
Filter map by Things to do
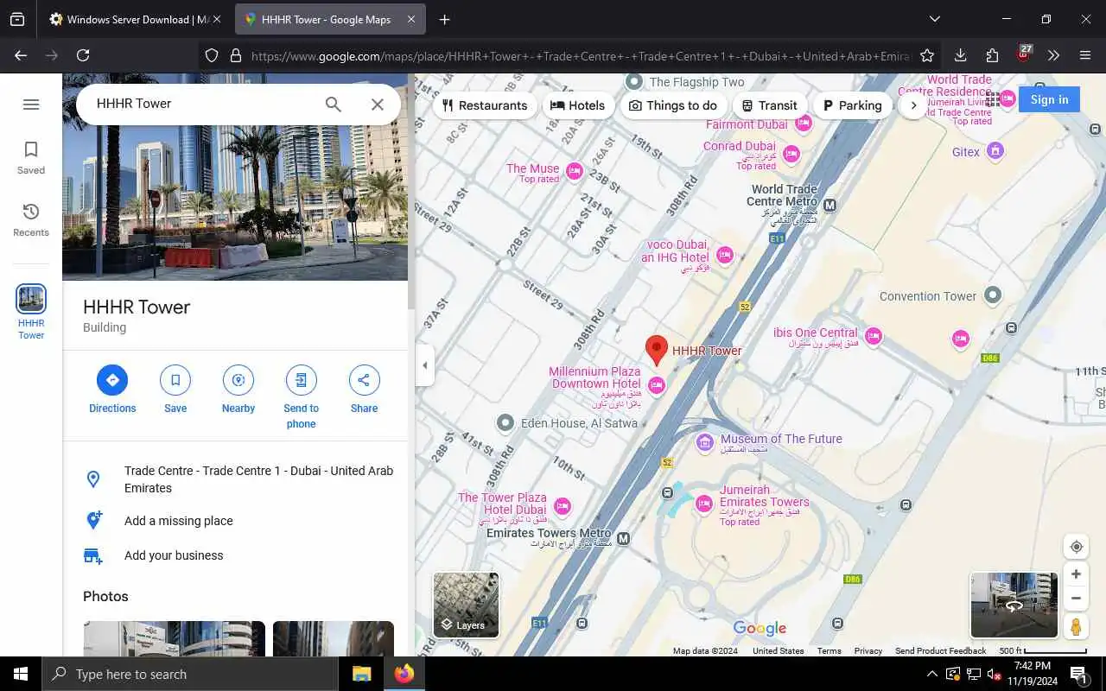pyautogui.click(x=673, y=105)
